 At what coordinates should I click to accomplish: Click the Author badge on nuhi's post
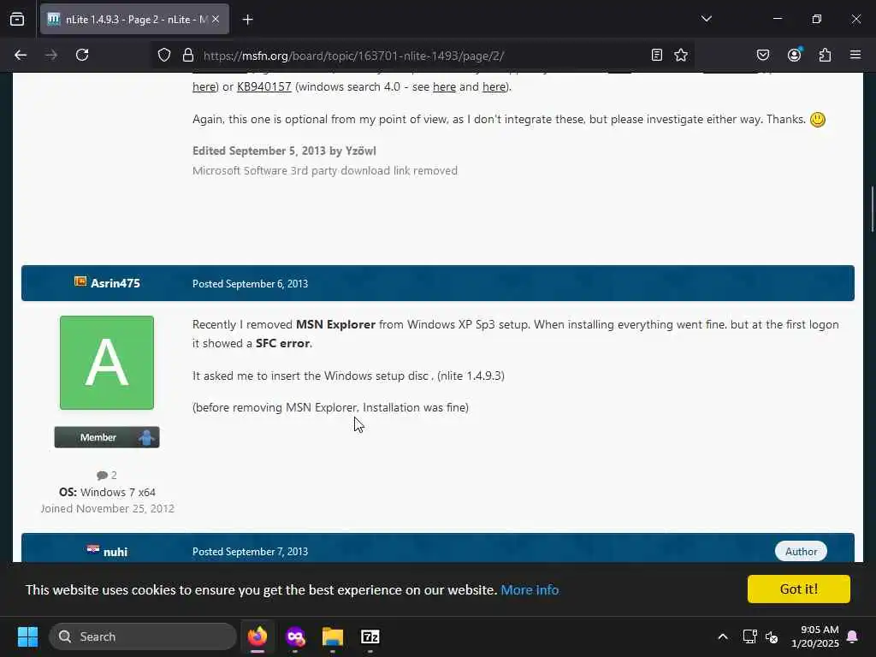tap(801, 552)
